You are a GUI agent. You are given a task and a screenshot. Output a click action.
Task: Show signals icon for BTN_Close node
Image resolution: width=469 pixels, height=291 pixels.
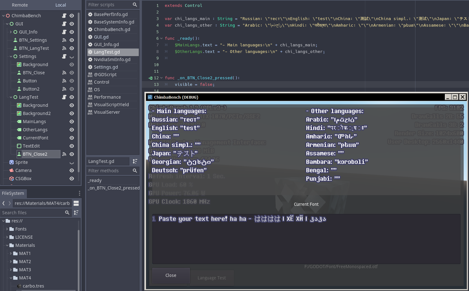click(x=64, y=73)
